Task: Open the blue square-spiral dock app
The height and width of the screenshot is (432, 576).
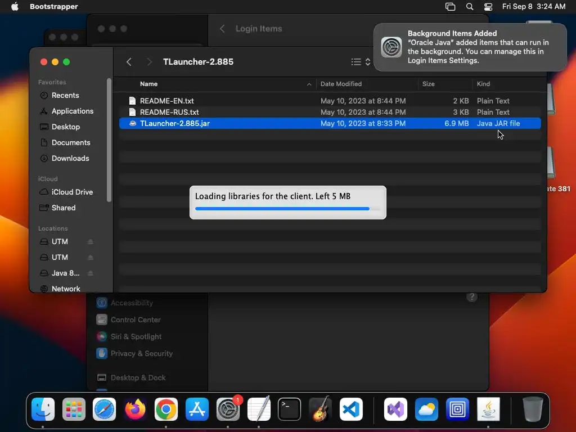Action: click(457, 409)
